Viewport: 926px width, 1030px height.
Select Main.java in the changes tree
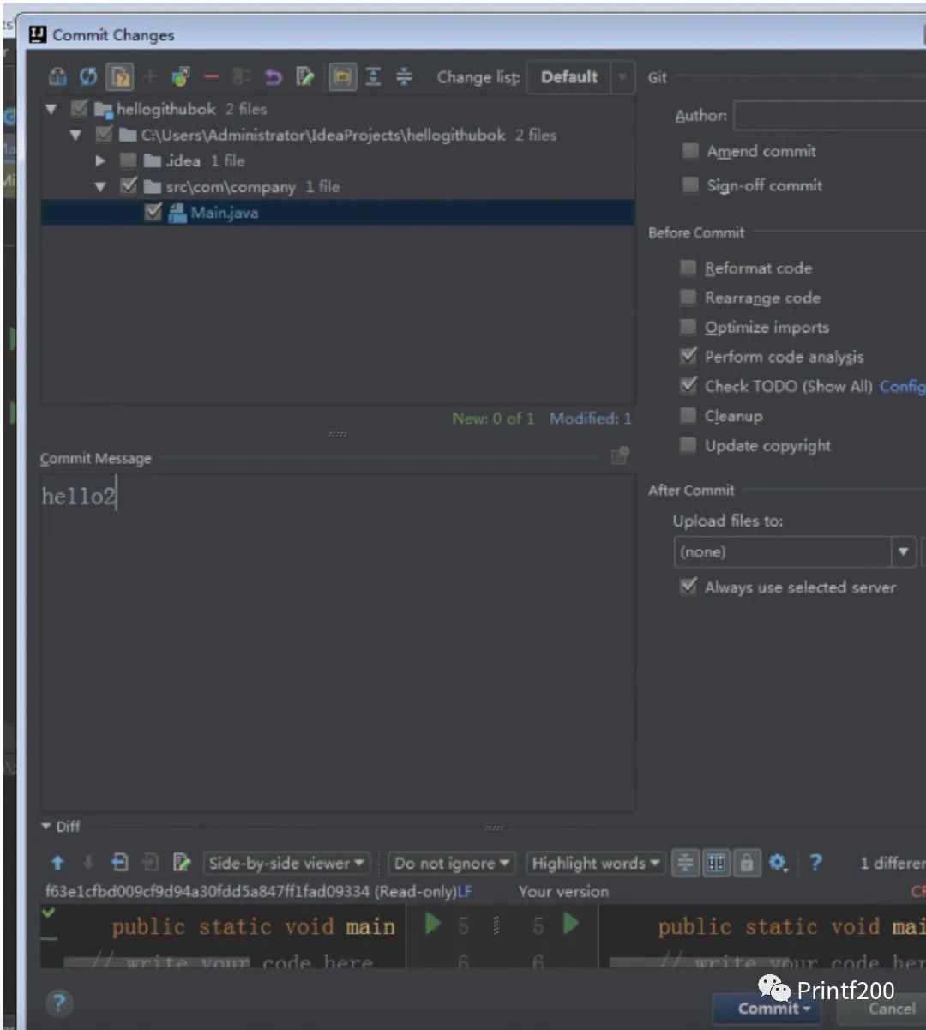[224, 214]
